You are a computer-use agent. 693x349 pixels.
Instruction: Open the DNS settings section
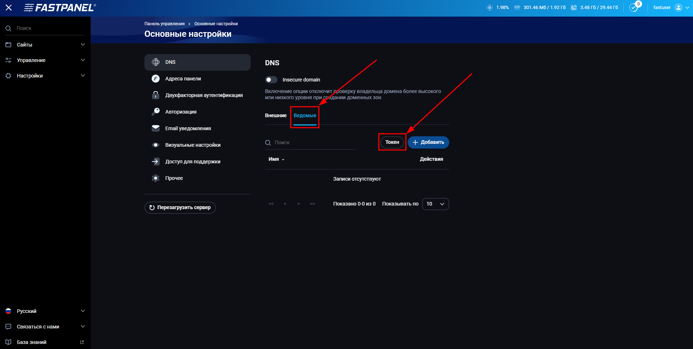click(x=170, y=62)
